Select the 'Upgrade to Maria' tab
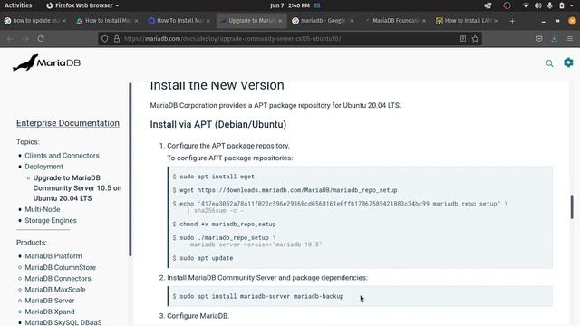This screenshot has width=580, height=326. [251, 21]
